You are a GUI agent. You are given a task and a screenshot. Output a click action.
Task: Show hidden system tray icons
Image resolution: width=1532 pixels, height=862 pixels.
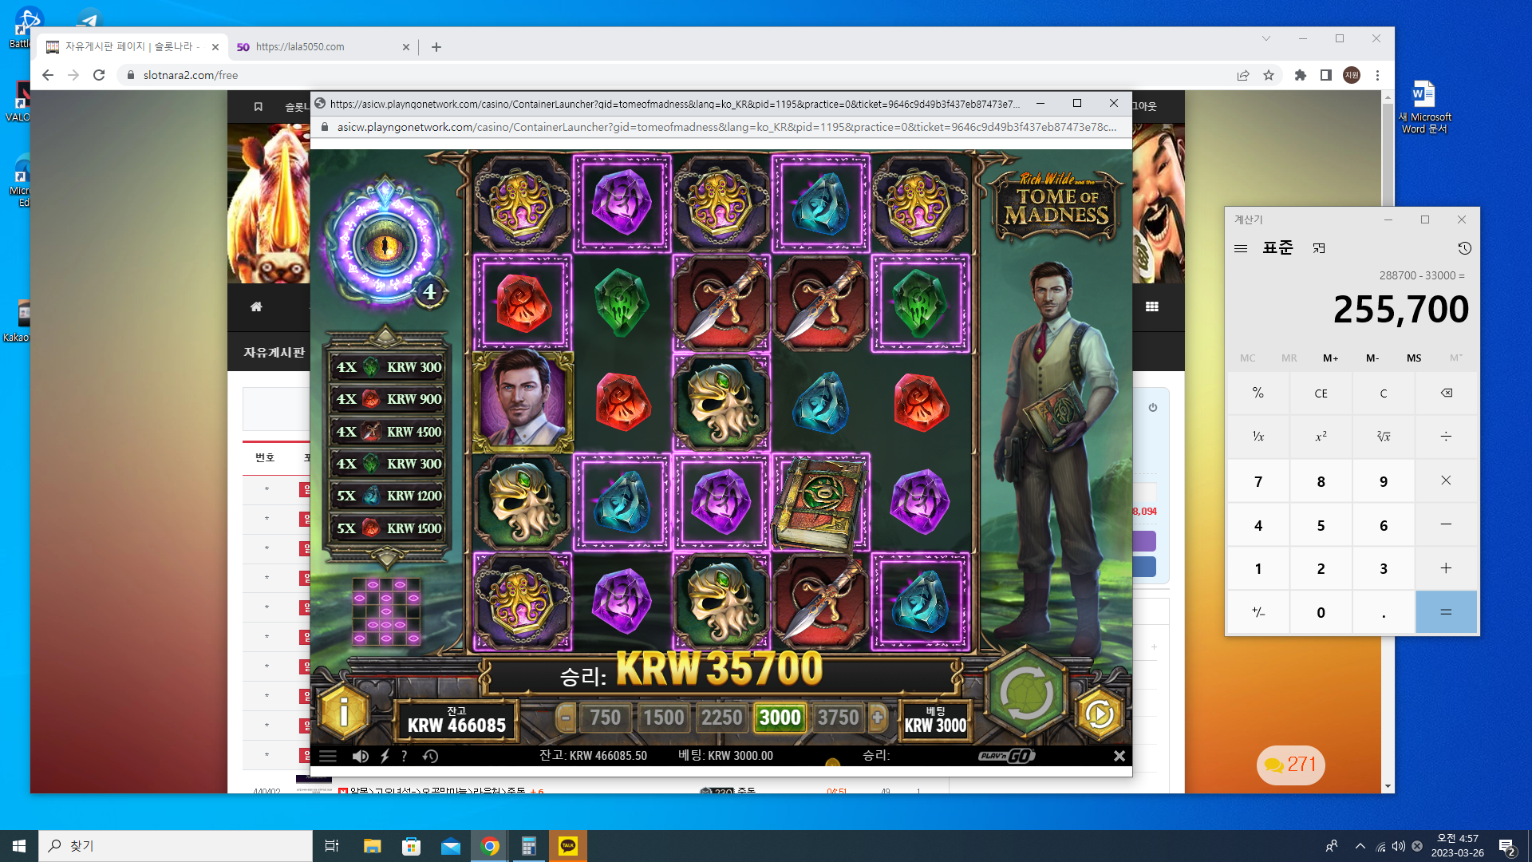1360,846
